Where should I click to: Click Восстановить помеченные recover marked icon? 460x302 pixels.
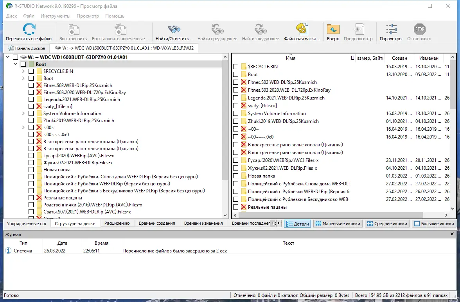[120, 29]
